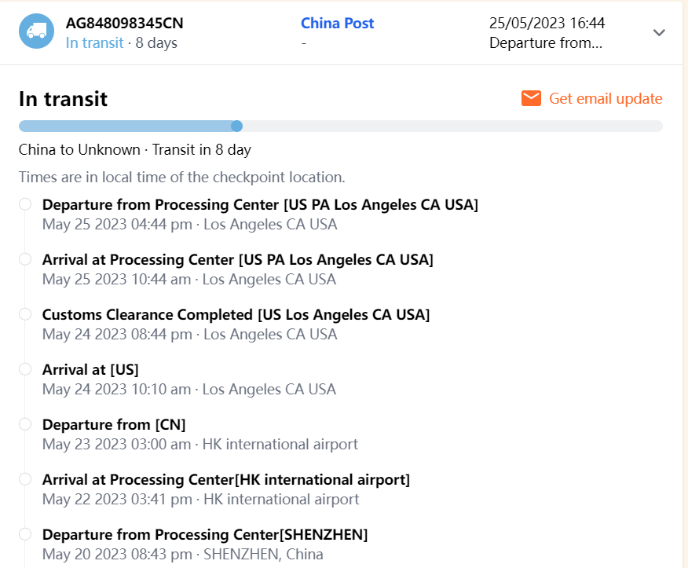Click the light blue progress bar fill
This screenshot has width=688, height=568.
pyautogui.click(x=126, y=126)
